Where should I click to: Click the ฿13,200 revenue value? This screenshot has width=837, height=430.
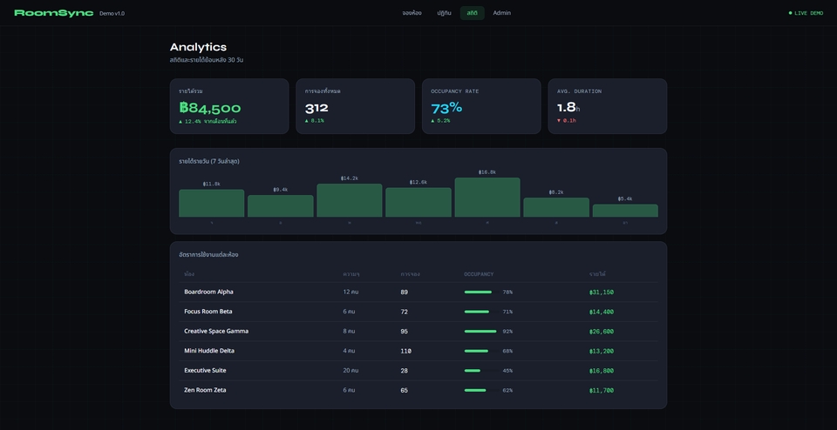coord(602,351)
